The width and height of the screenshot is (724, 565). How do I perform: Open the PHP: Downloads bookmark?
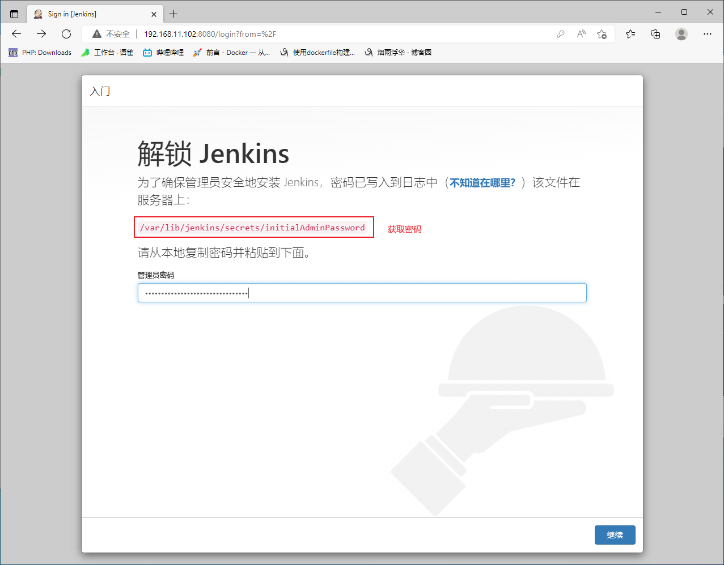click(x=40, y=53)
